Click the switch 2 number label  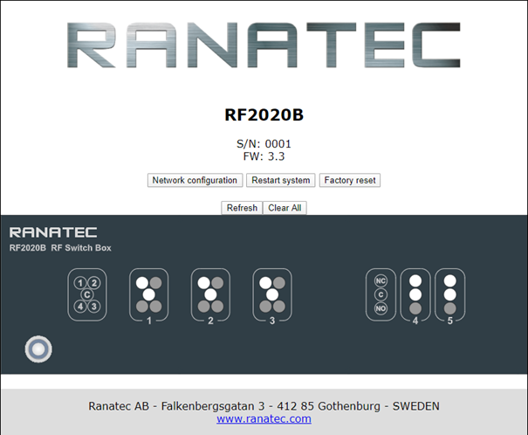click(210, 321)
